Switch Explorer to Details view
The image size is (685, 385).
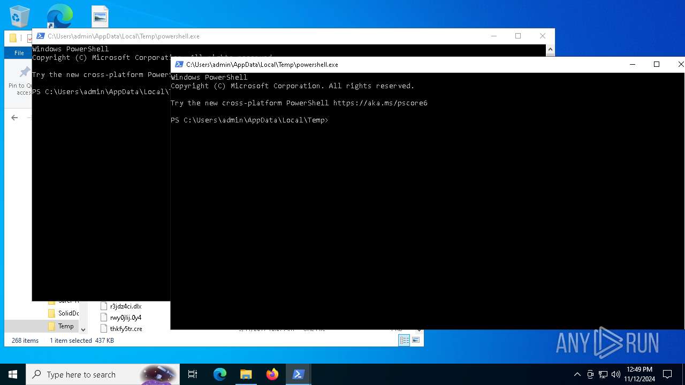coord(405,340)
